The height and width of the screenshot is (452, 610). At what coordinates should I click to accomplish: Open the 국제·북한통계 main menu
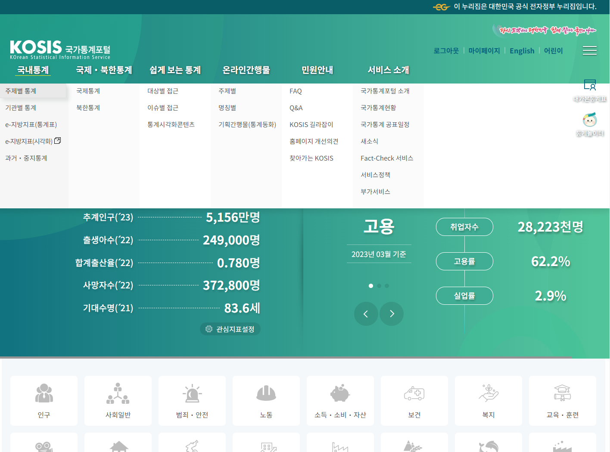coord(104,70)
